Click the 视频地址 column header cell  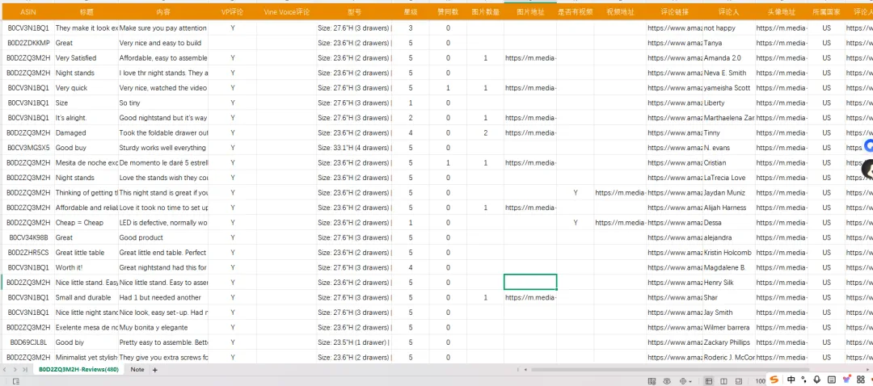click(620, 11)
